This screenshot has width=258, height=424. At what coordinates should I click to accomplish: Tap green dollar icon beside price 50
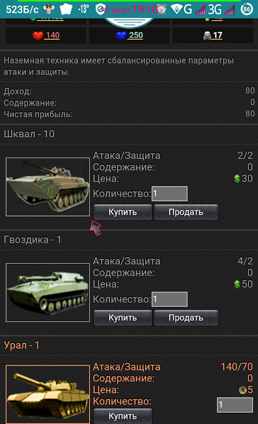point(237,284)
